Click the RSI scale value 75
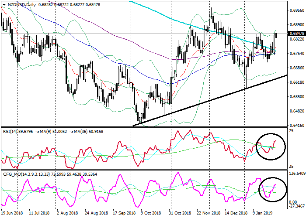Screen dimensions: 306x218 coord(292,130)
